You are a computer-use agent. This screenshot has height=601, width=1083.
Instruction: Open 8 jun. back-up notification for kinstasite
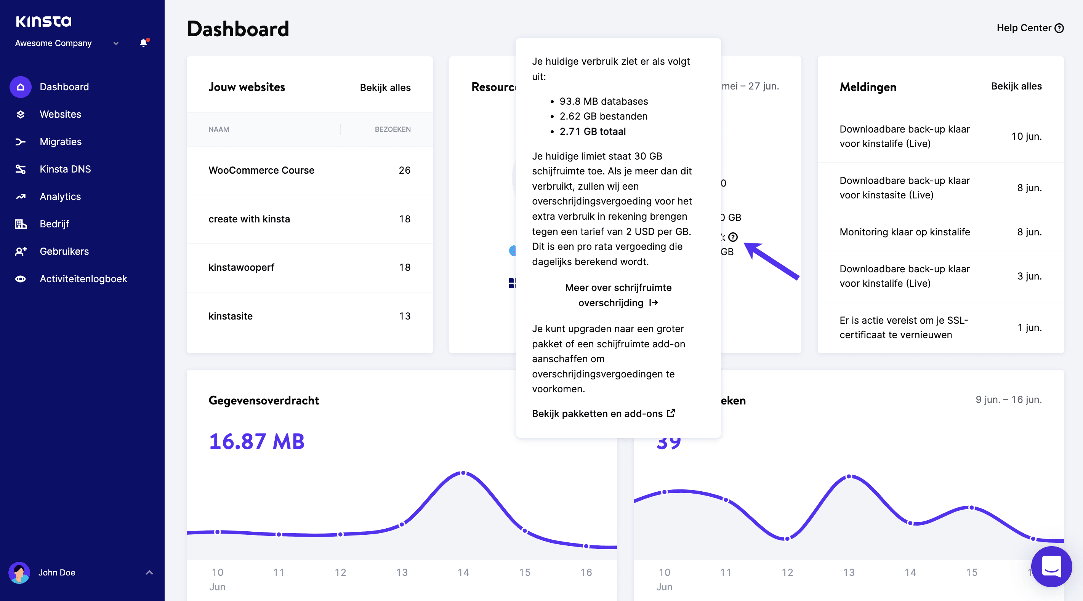(940, 188)
